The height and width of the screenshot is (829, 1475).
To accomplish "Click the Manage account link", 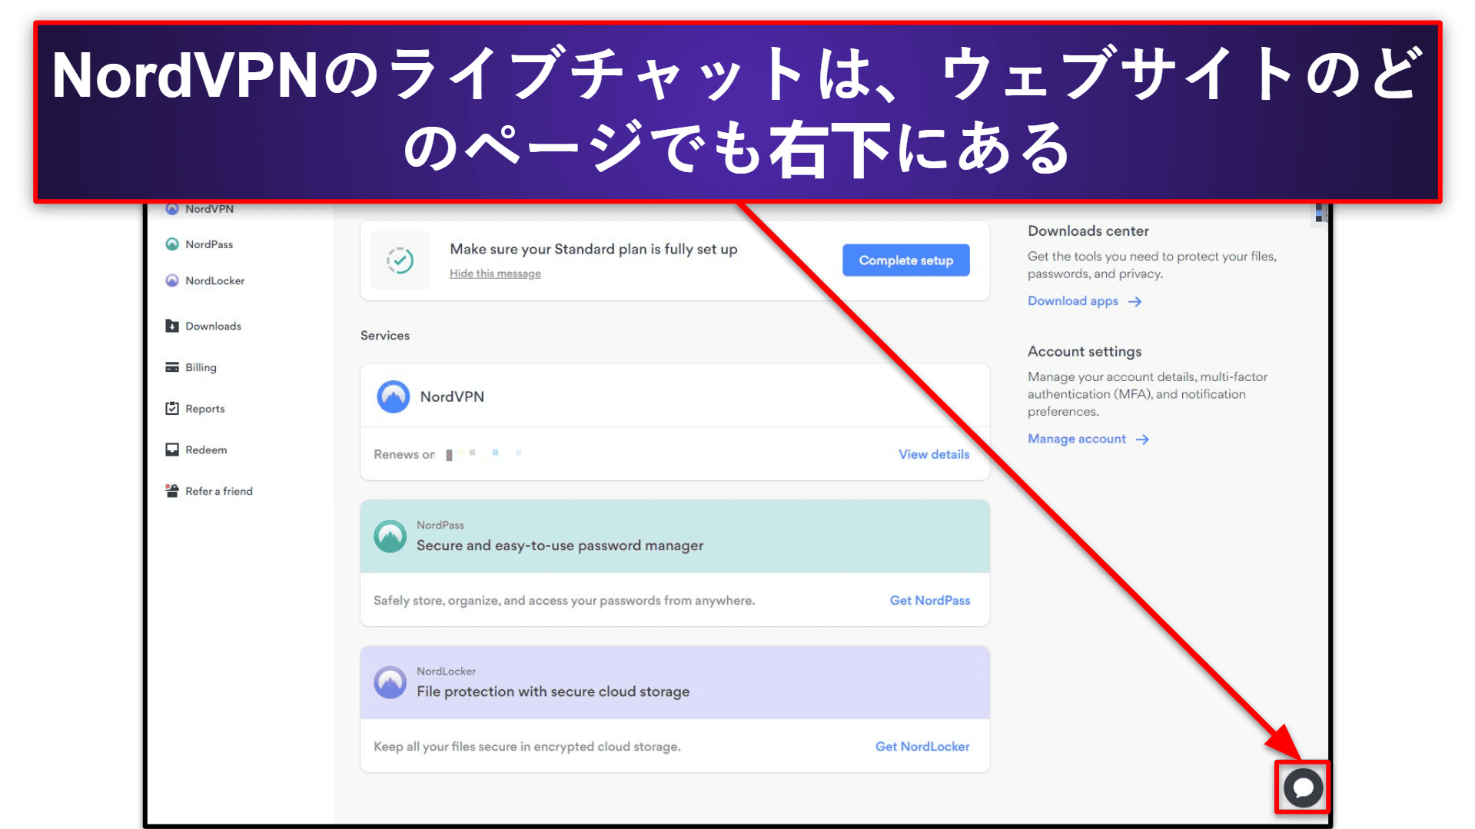I will point(1076,439).
